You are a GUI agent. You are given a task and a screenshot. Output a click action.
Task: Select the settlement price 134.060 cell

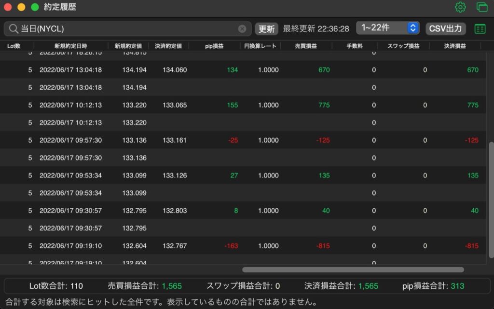pyautogui.click(x=175, y=70)
